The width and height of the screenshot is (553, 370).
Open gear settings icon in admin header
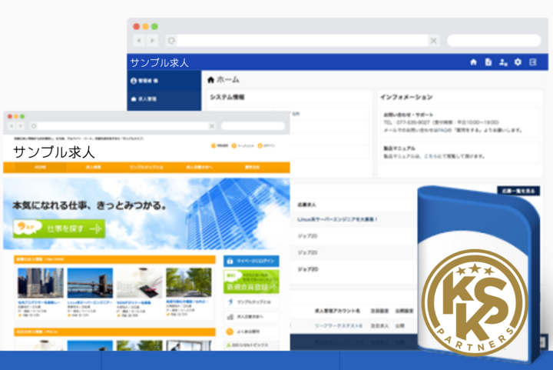[x=518, y=62]
